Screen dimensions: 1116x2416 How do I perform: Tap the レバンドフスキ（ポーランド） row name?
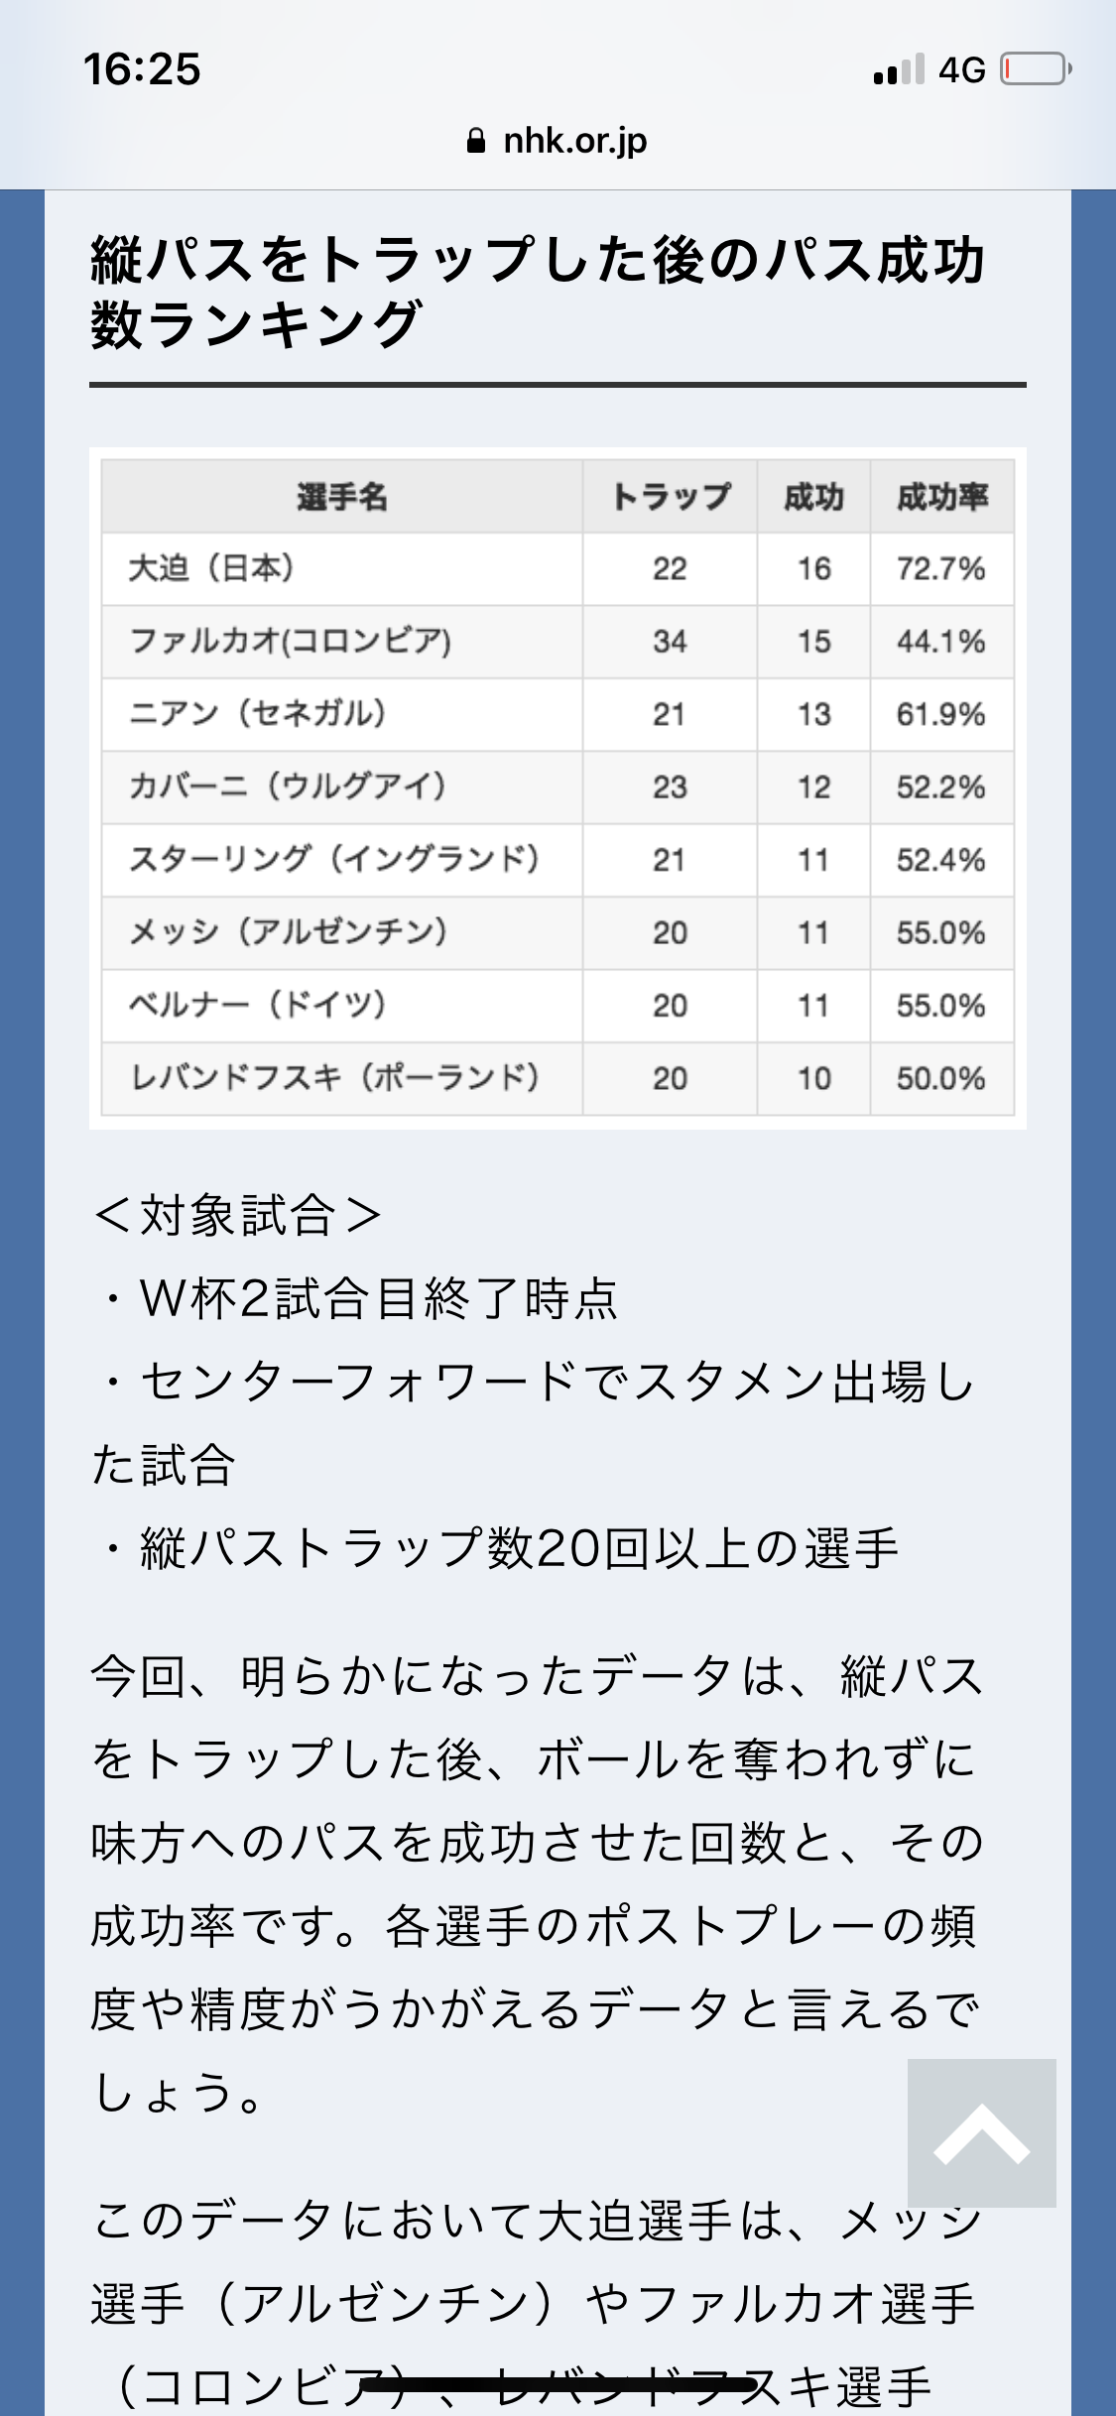[334, 1078]
